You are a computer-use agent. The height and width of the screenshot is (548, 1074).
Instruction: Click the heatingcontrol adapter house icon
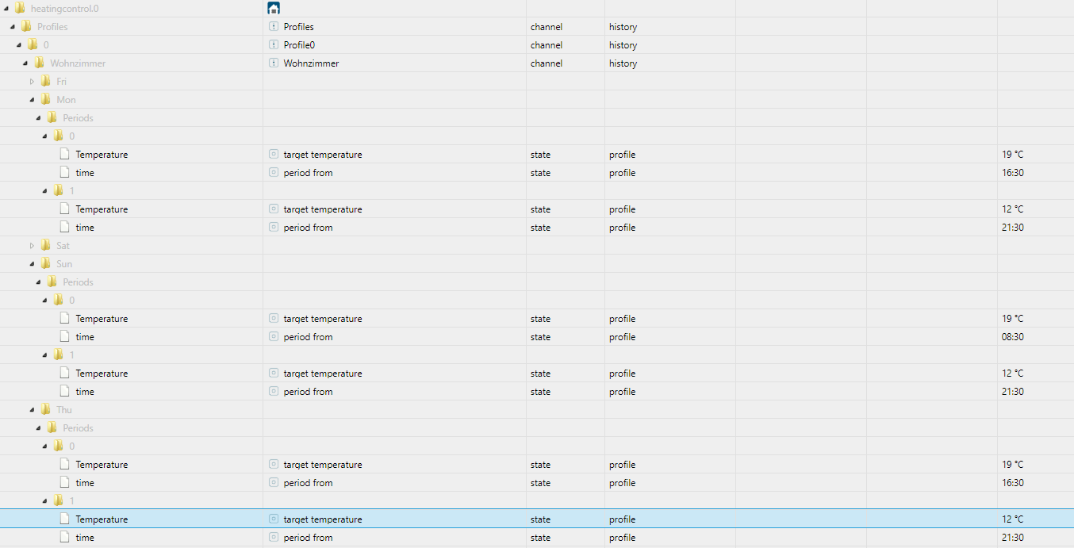(274, 8)
